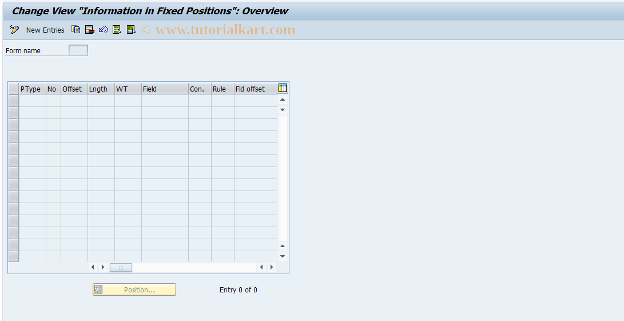Select the No column header
This screenshot has width=624, height=321.
[x=53, y=89]
